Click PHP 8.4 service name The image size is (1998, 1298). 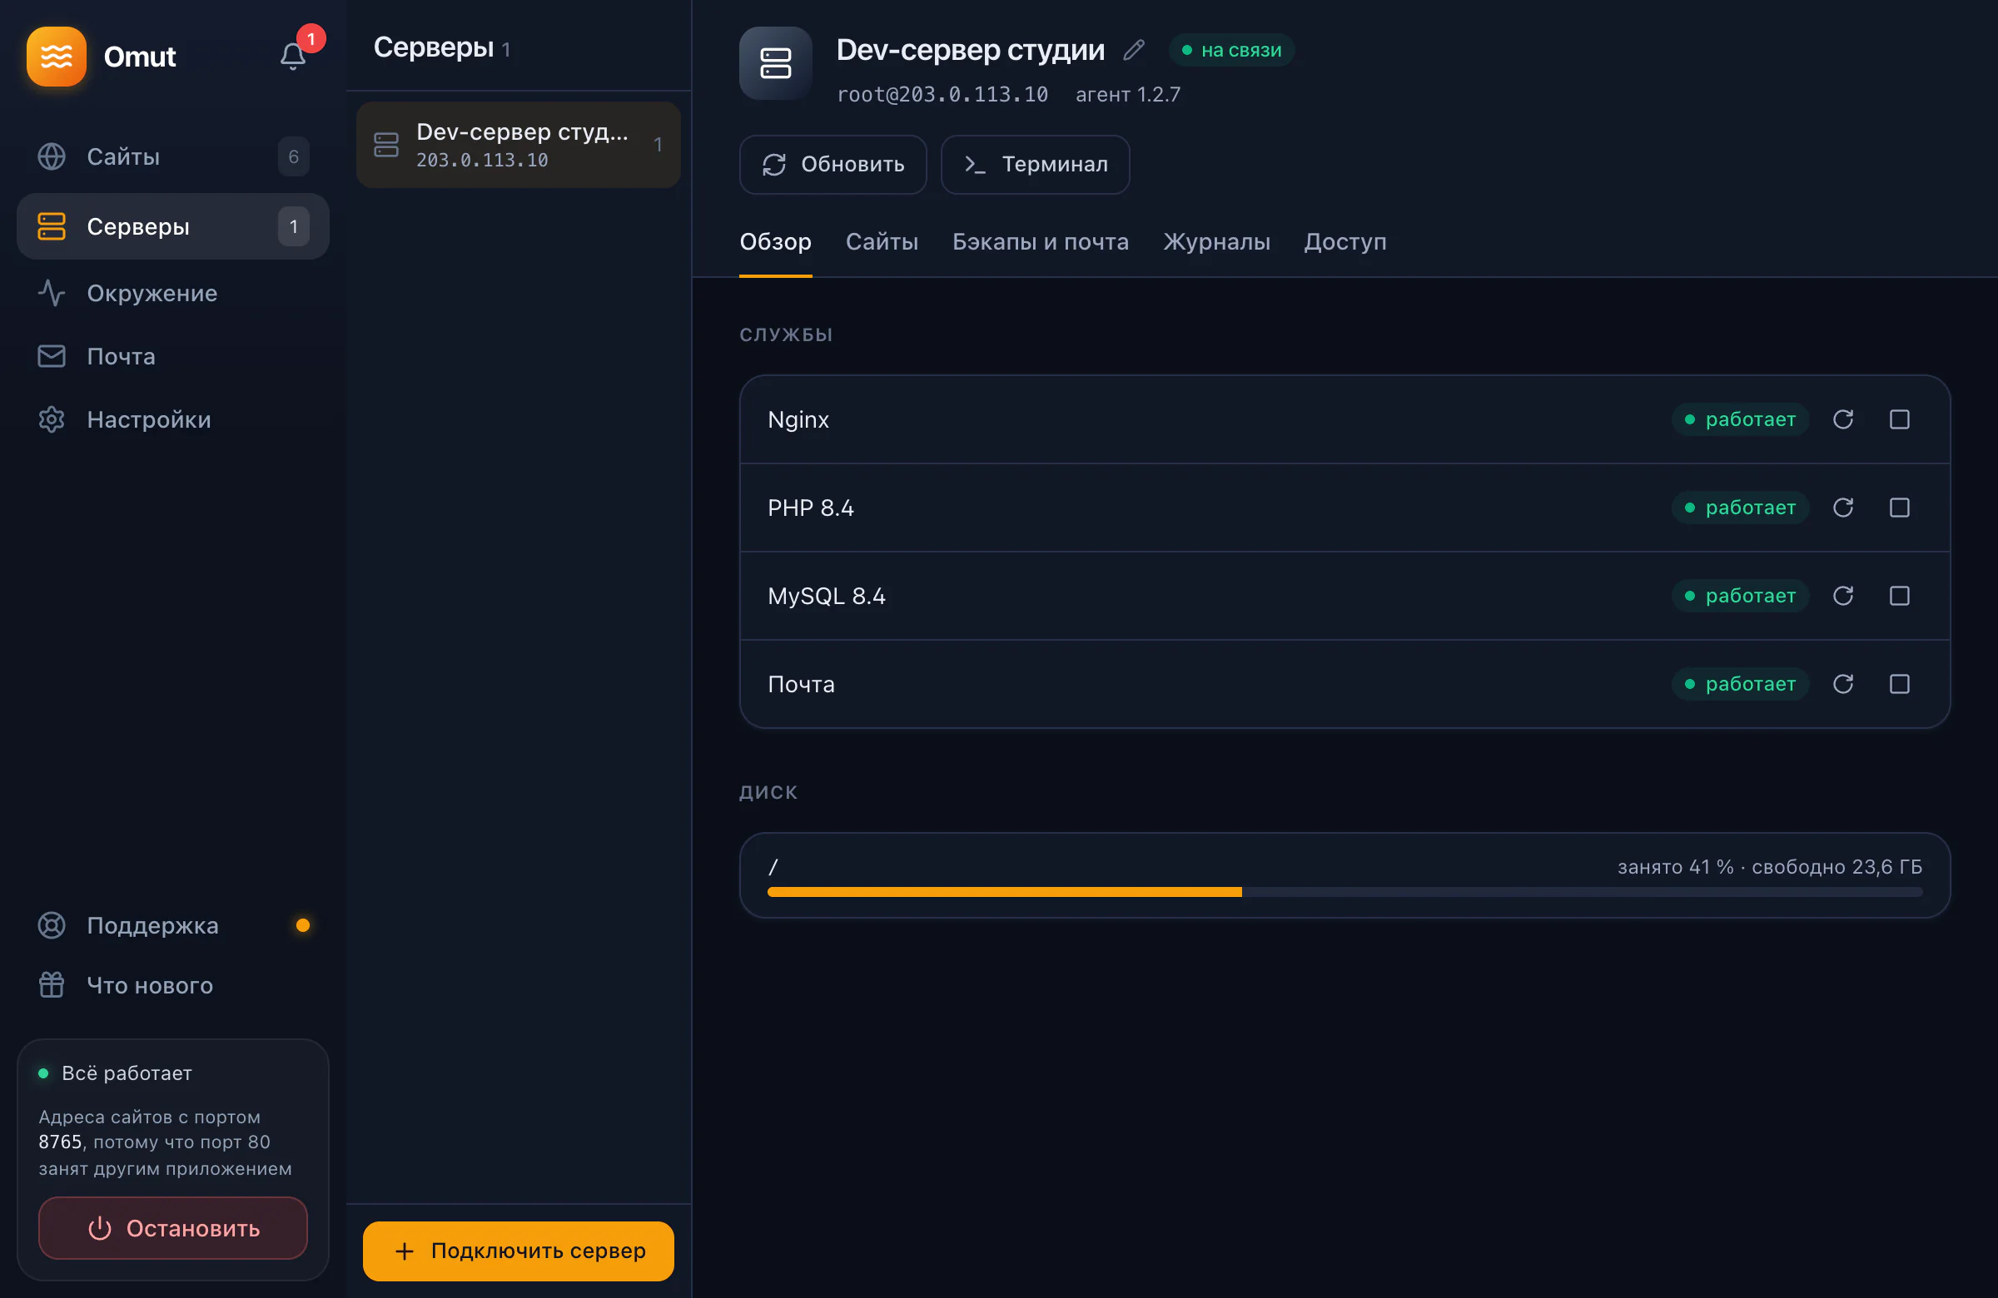click(x=810, y=508)
